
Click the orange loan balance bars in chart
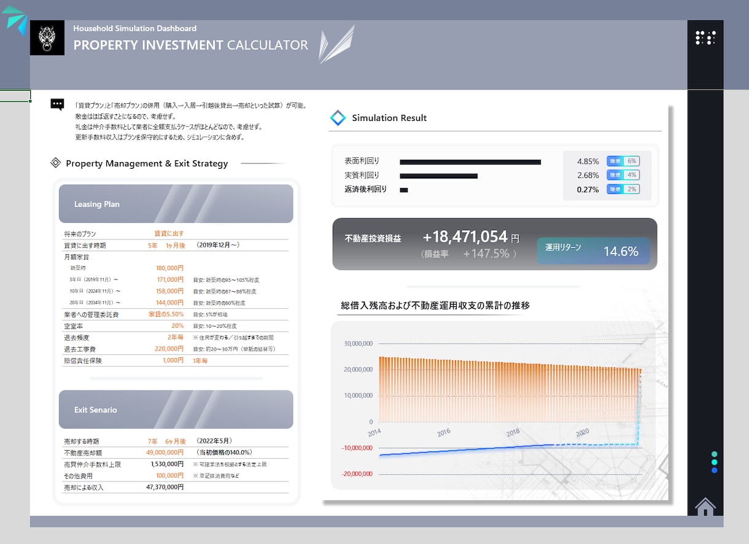(510, 390)
